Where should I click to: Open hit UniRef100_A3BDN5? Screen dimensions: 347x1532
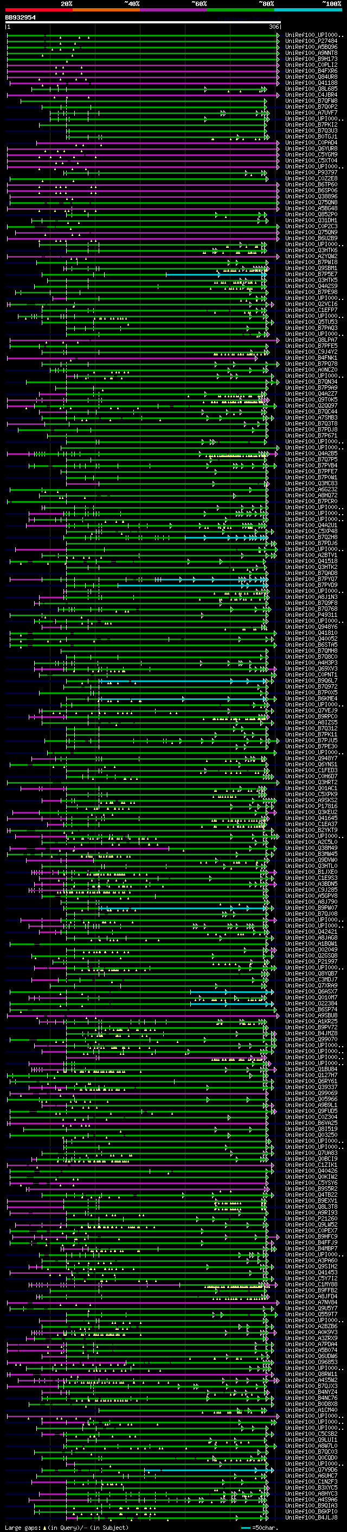pos(311,884)
